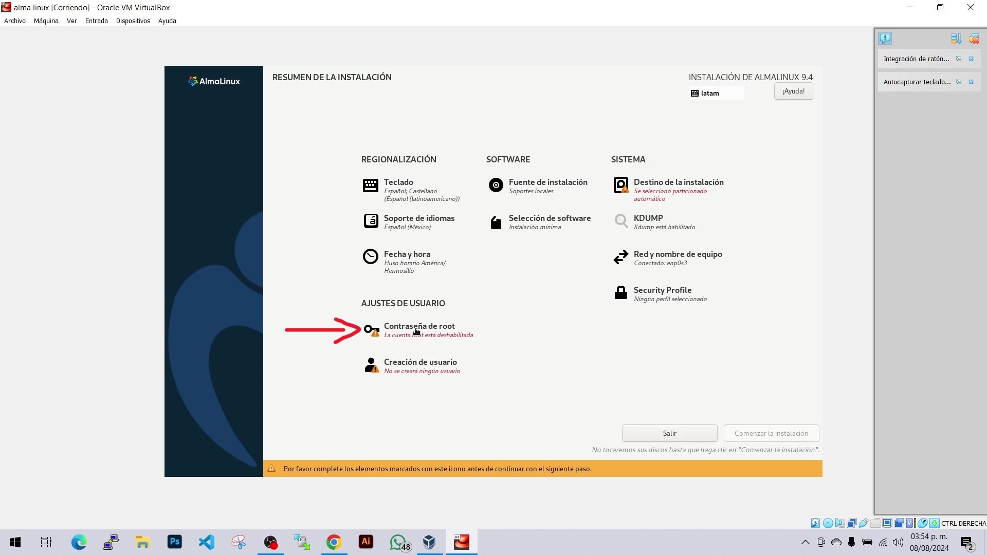This screenshot has height=555, width=987.
Task: Open the Ayuda menu
Action: [x=167, y=21]
